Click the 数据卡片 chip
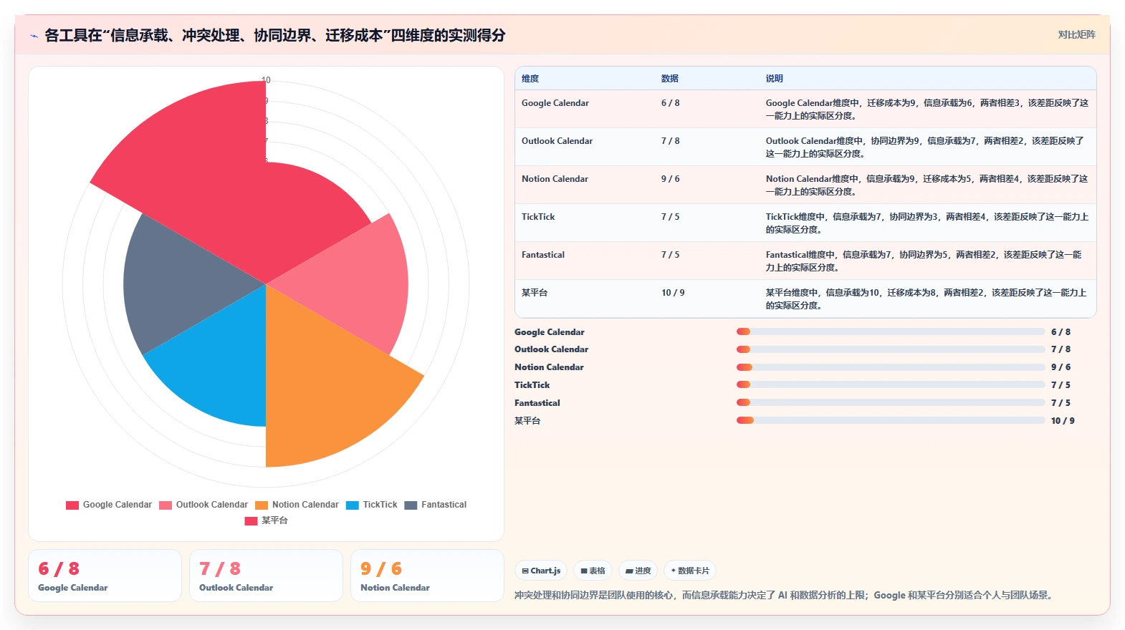The width and height of the screenshot is (1125, 630). click(x=690, y=571)
